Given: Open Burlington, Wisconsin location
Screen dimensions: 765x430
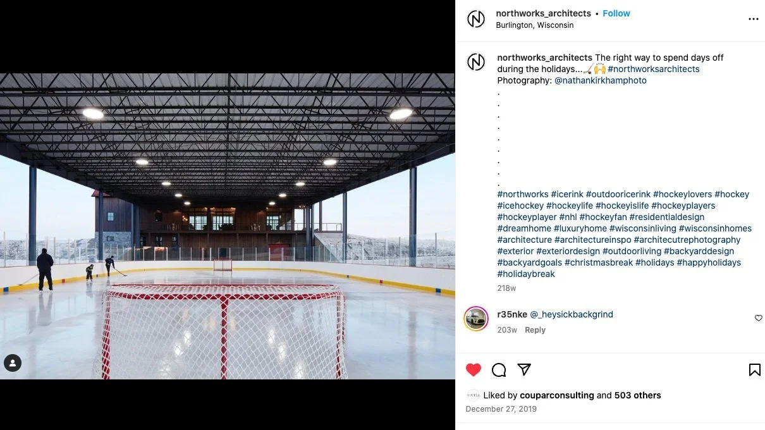Looking at the screenshot, I should click(x=535, y=25).
